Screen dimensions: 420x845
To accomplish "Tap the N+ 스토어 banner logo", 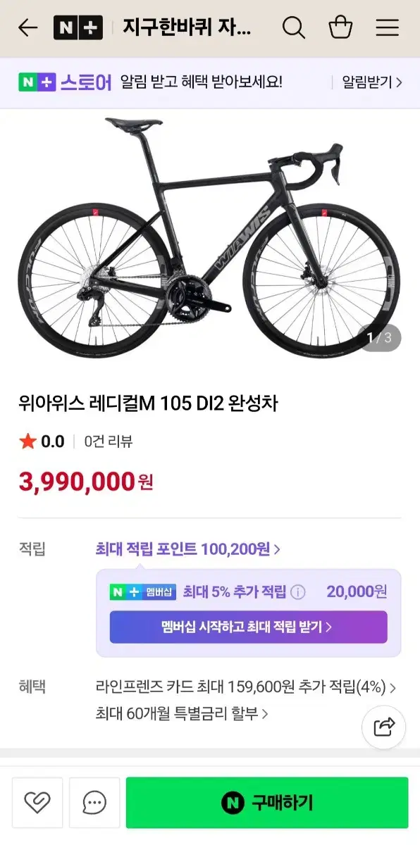I will point(66,82).
